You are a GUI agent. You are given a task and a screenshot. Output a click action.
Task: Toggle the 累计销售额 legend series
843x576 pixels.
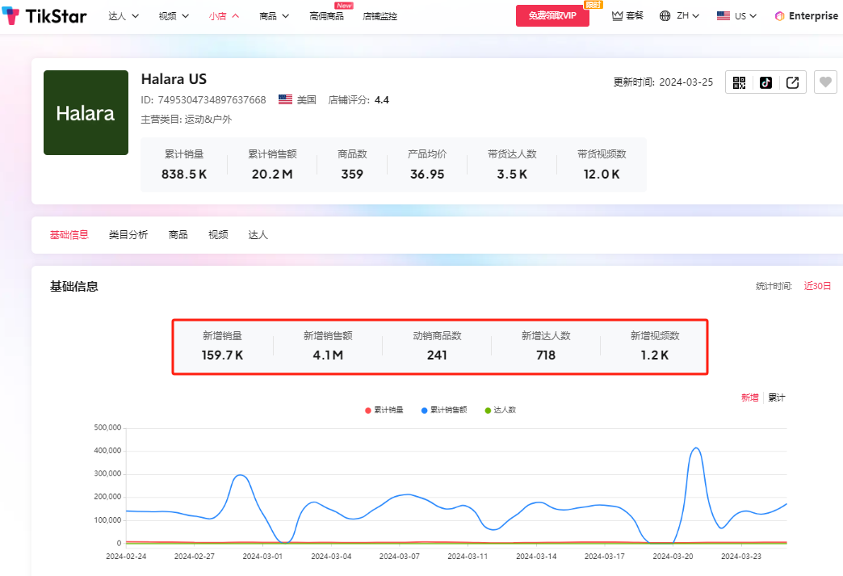coord(443,410)
